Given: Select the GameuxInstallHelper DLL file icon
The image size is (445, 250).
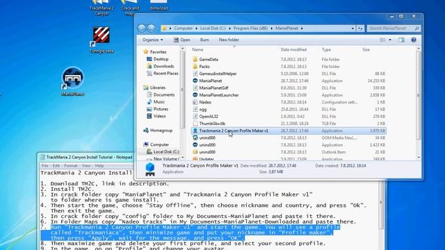Looking at the screenshot, I should [195, 74].
